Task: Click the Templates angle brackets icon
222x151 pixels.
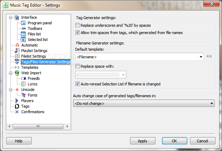Action: [x=17, y=67]
